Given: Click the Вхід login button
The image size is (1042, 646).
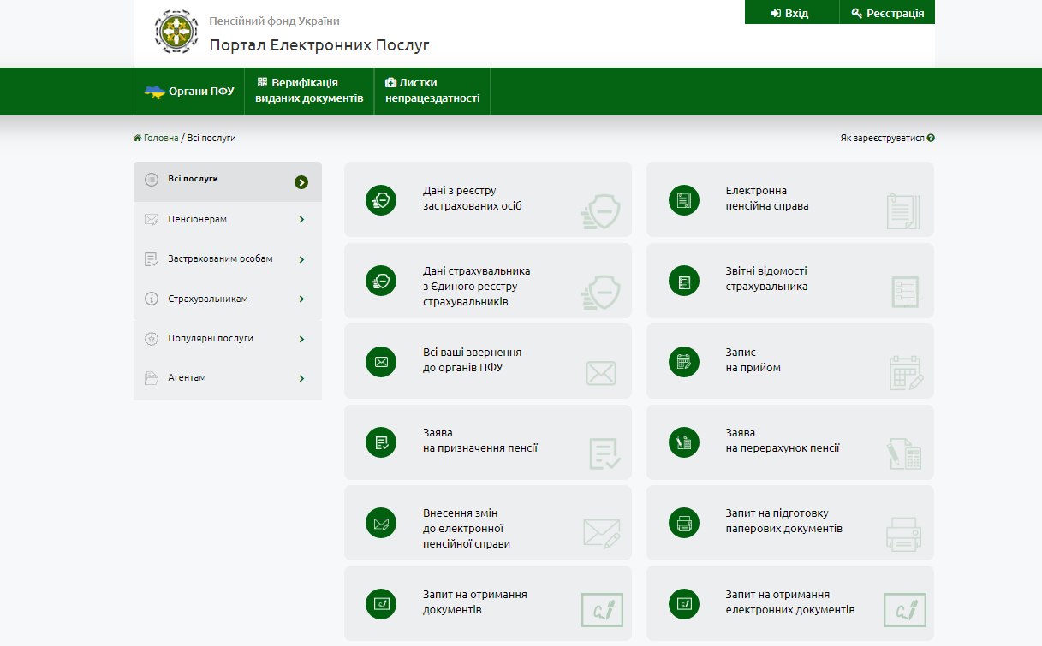Looking at the screenshot, I should pos(791,13).
